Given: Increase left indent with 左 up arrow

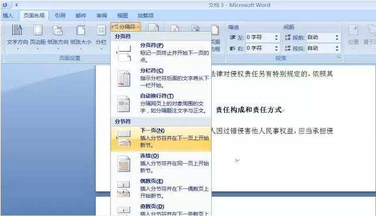Looking at the screenshot, I should [276, 36].
